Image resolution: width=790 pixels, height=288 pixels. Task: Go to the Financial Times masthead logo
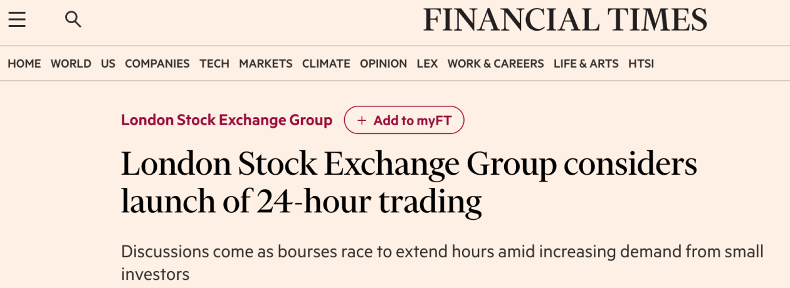[x=565, y=20]
